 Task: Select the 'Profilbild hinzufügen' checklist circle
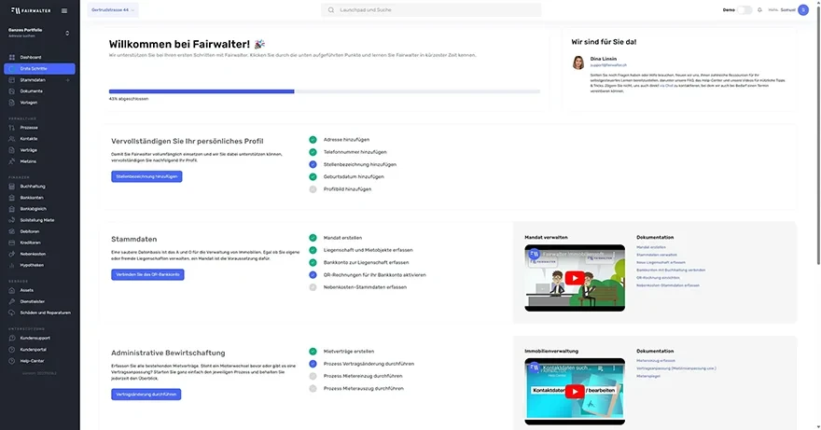(x=313, y=189)
